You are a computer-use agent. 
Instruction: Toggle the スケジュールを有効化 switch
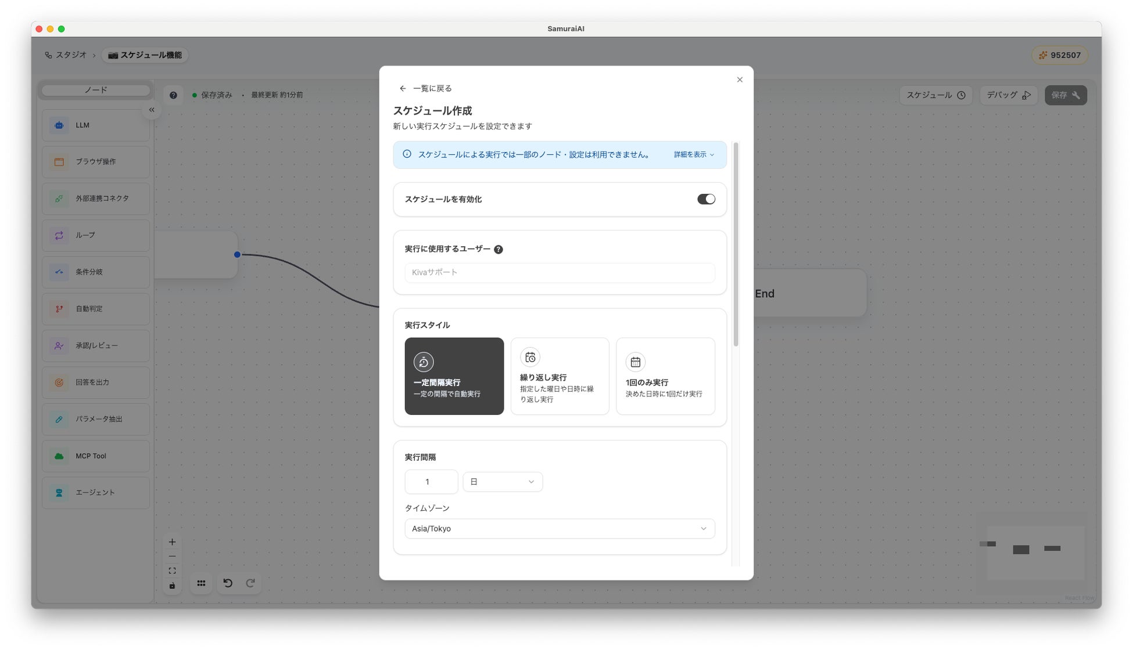click(x=706, y=199)
